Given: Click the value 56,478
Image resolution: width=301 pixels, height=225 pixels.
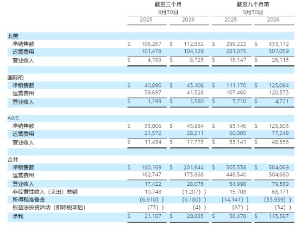Looking at the screenshot, I should tap(237, 216).
